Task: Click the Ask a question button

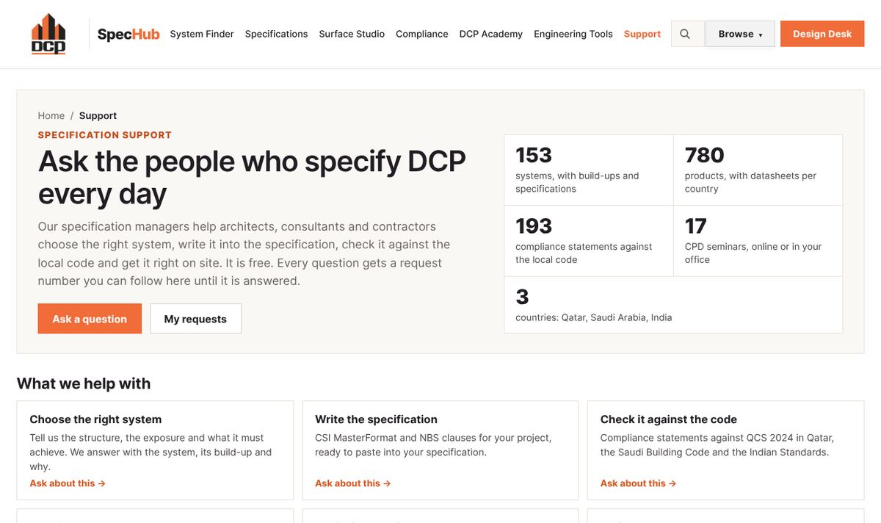Action: click(x=90, y=319)
